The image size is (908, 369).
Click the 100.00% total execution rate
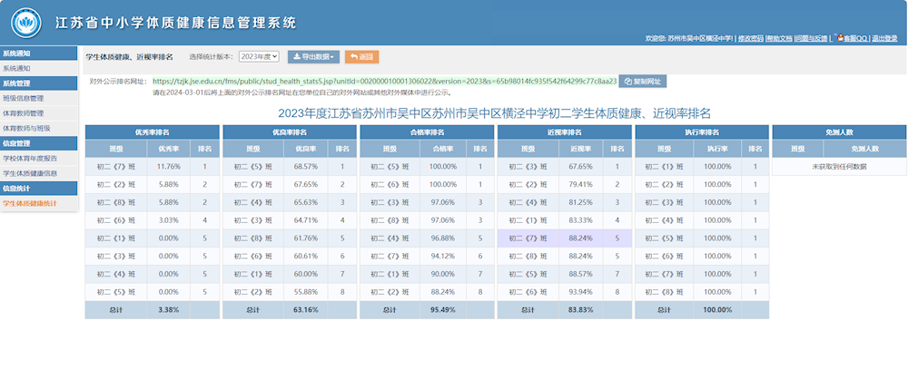click(x=718, y=309)
